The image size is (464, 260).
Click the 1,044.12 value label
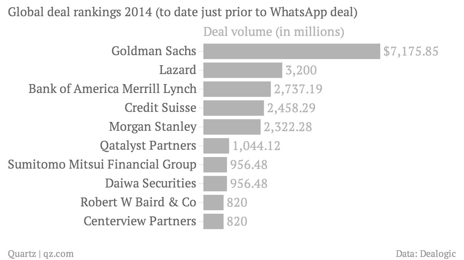pyautogui.click(x=256, y=146)
